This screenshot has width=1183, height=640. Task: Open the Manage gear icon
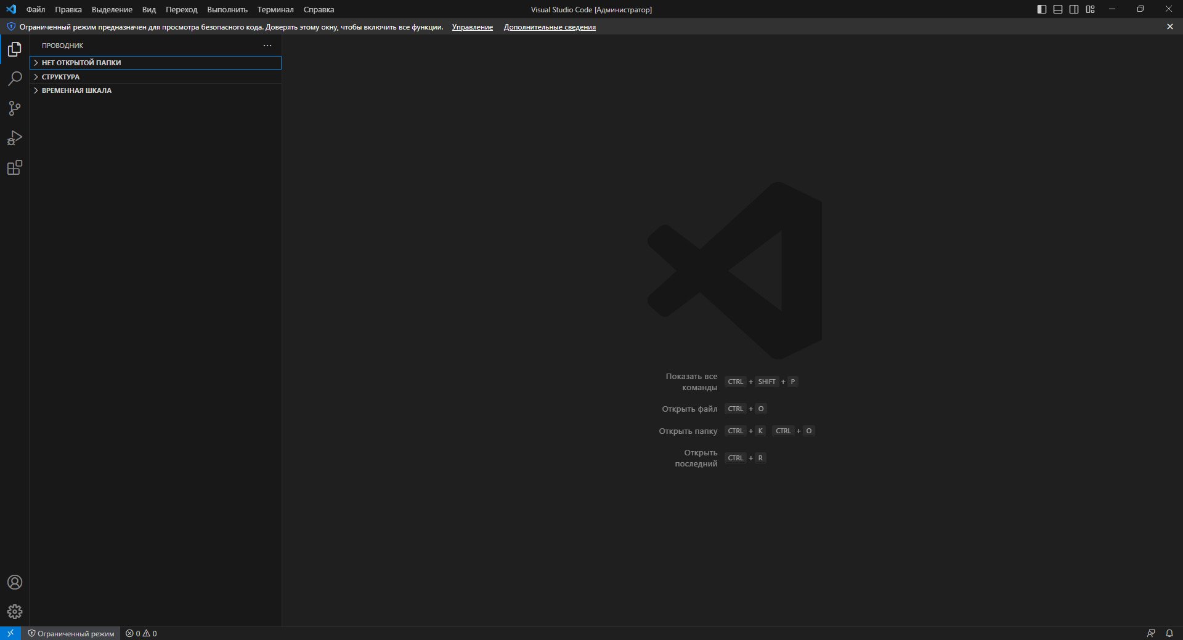click(x=15, y=612)
